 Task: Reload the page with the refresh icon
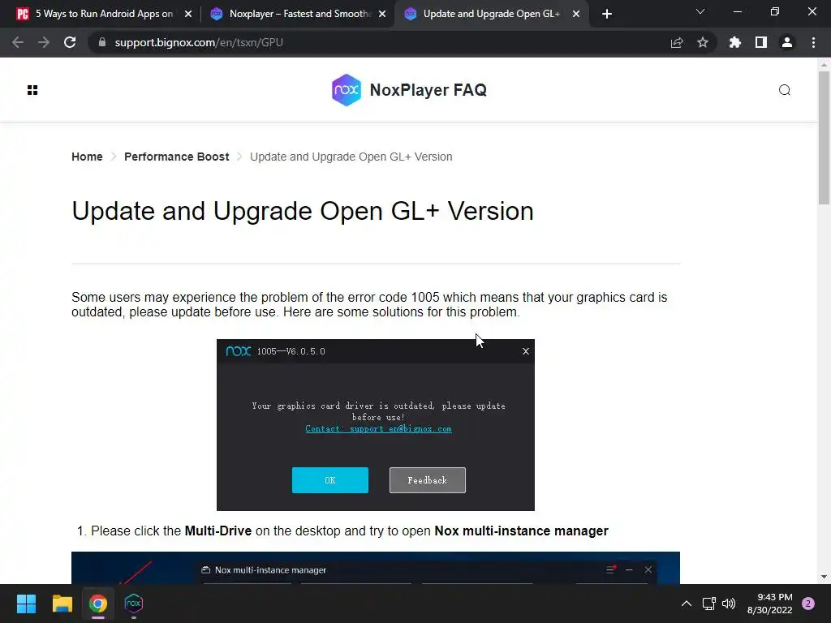click(70, 42)
